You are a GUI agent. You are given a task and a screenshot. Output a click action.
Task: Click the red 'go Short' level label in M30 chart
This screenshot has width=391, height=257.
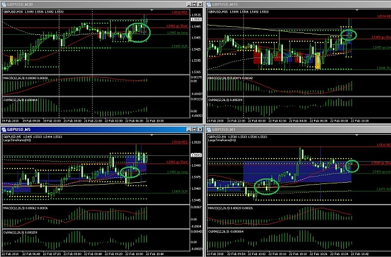[177, 26]
